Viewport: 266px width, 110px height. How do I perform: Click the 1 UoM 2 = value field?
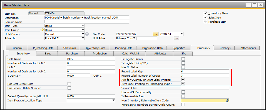(x=79, y=75)
